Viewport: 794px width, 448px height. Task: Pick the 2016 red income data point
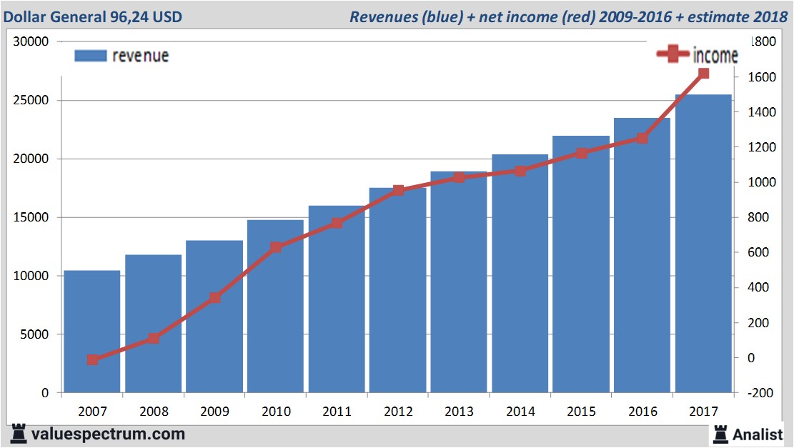click(x=642, y=138)
